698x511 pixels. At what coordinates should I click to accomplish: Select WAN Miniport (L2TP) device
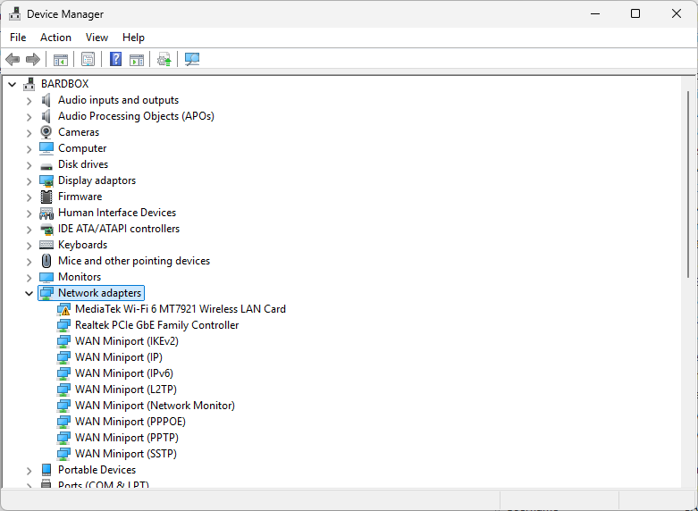(125, 389)
